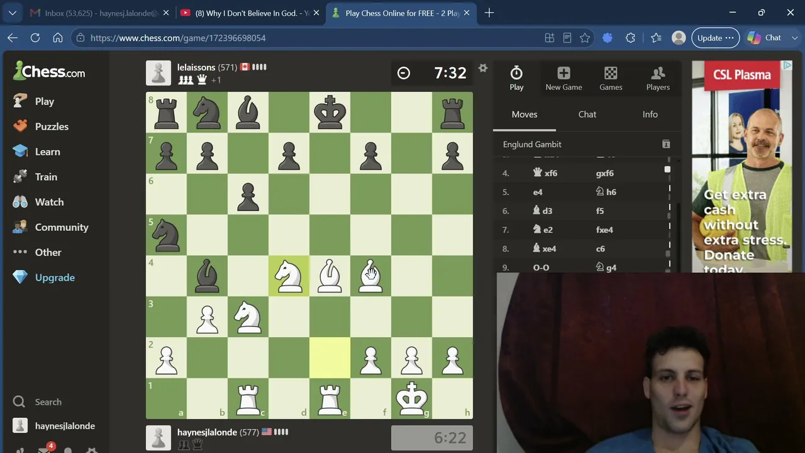Click opponent lelaissons username
The image size is (805, 453).
pos(196,67)
